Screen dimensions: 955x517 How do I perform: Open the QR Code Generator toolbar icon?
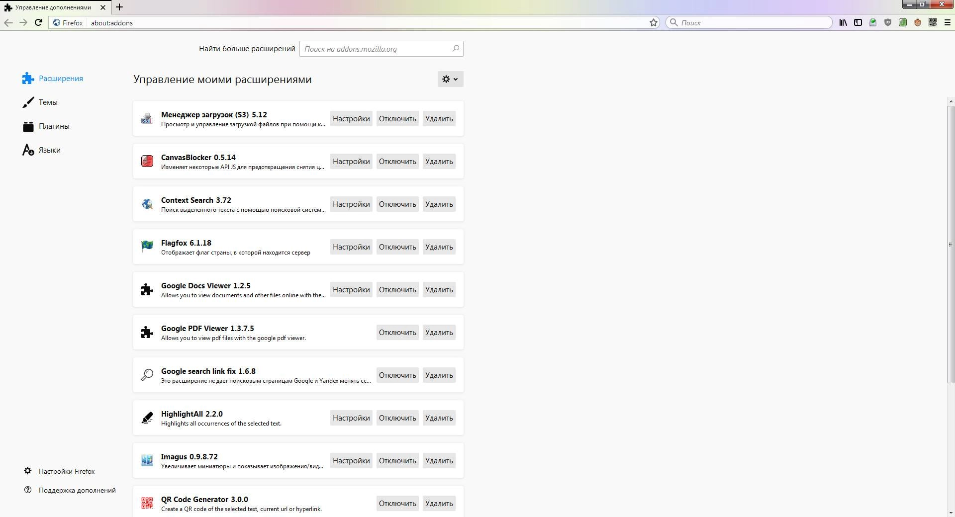tap(933, 22)
